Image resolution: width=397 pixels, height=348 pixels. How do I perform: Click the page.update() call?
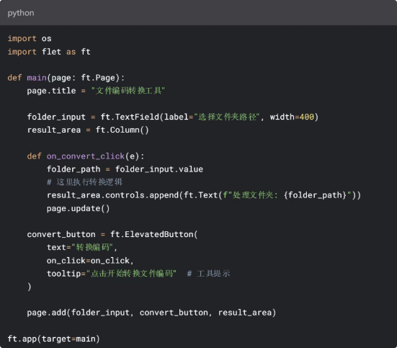78,208
